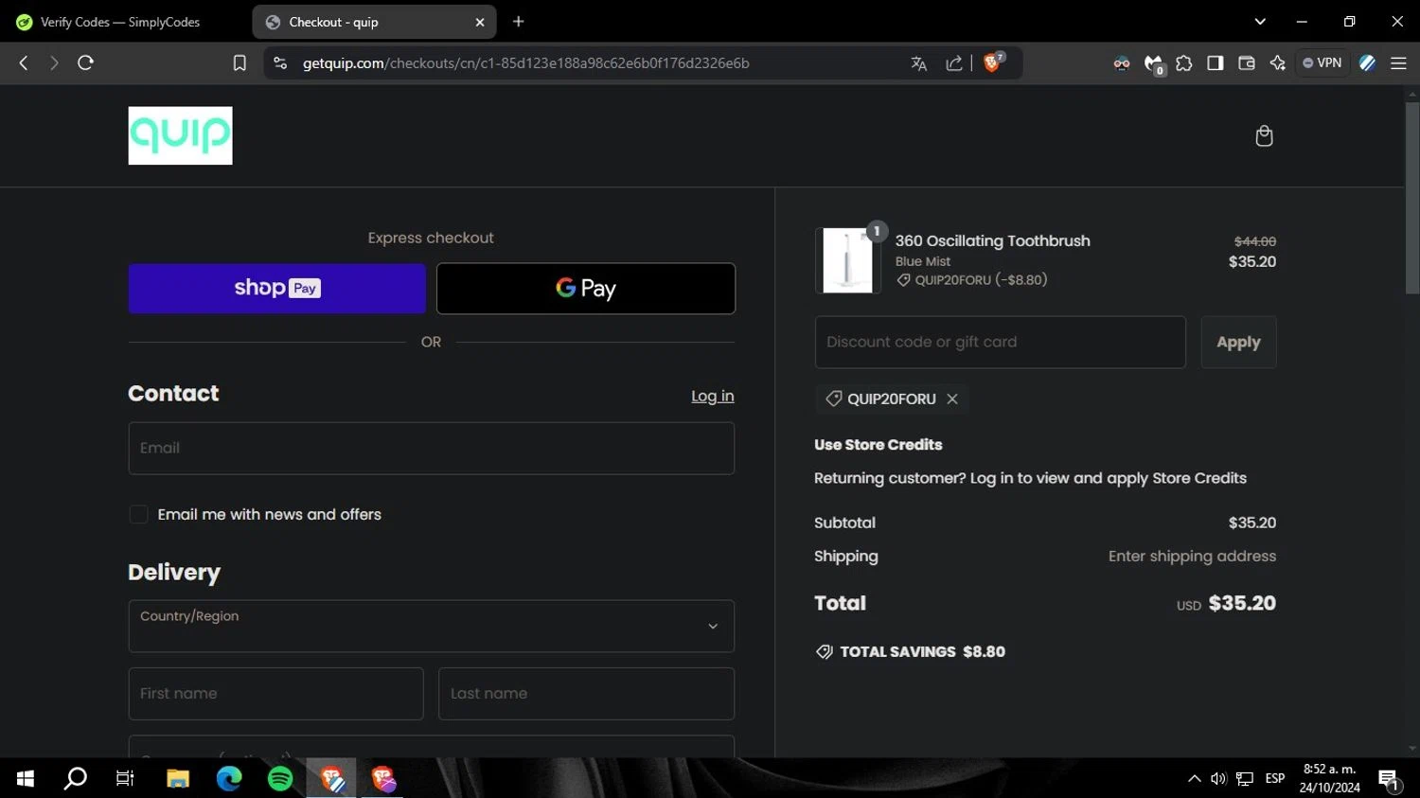
Task: Remove the QUIP20FORU discount code
Action: click(952, 399)
